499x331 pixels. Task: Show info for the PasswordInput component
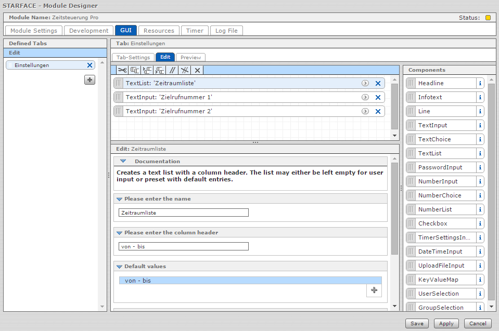[480, 167]
